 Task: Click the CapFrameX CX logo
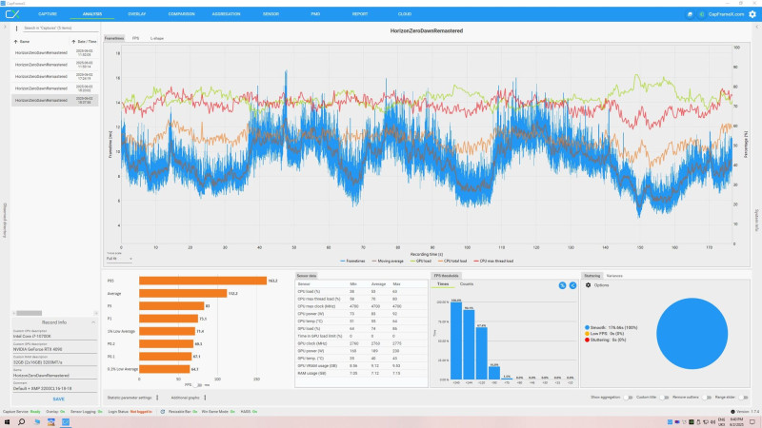pos(12,14)
